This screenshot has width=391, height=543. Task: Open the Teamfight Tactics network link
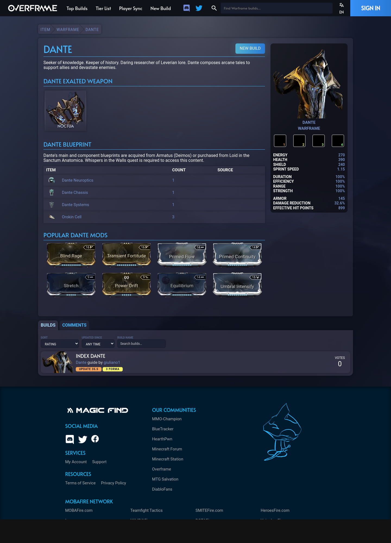point(146,510)
